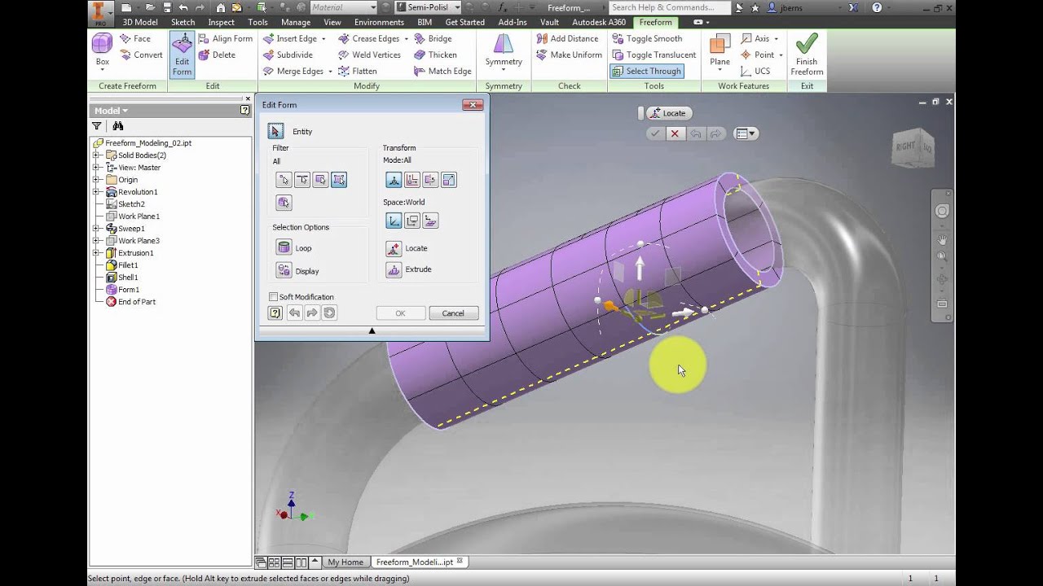This screenshot has width=1043, height=586.
Task: Click the Add Distance check tool
Action: pyautogui.click(x=567, y=38)
